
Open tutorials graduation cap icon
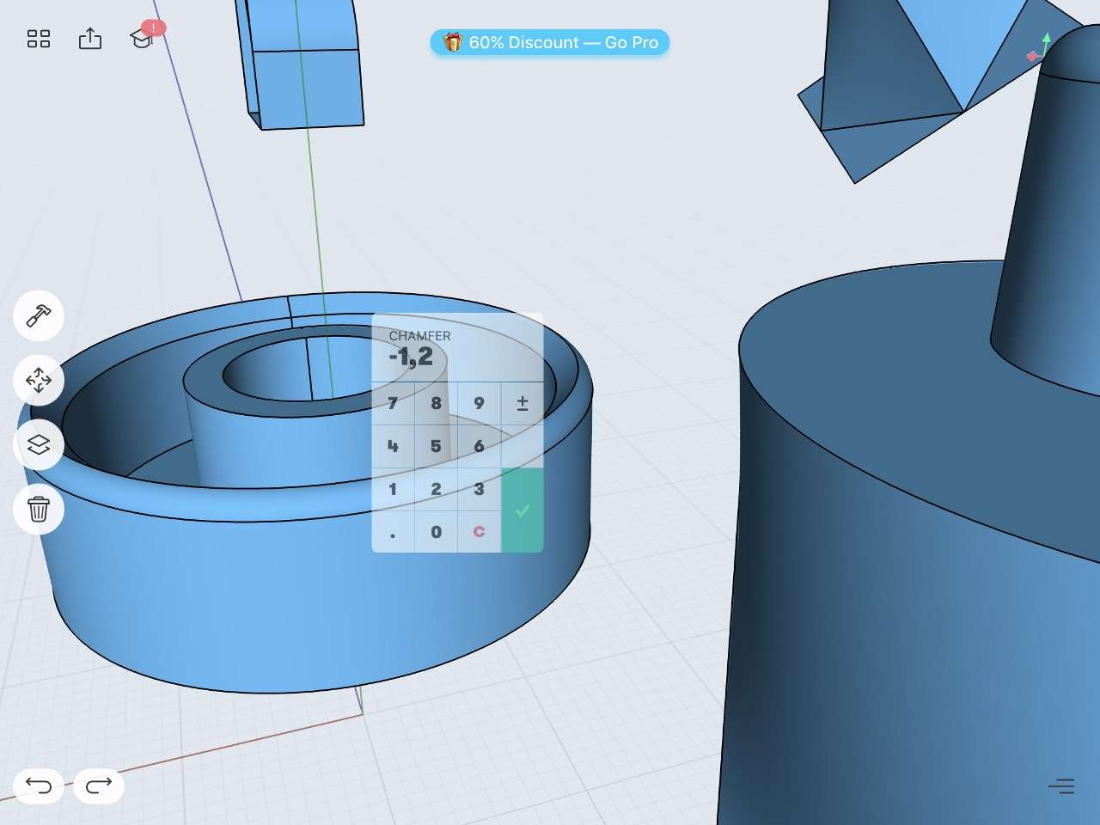(142, 39)
